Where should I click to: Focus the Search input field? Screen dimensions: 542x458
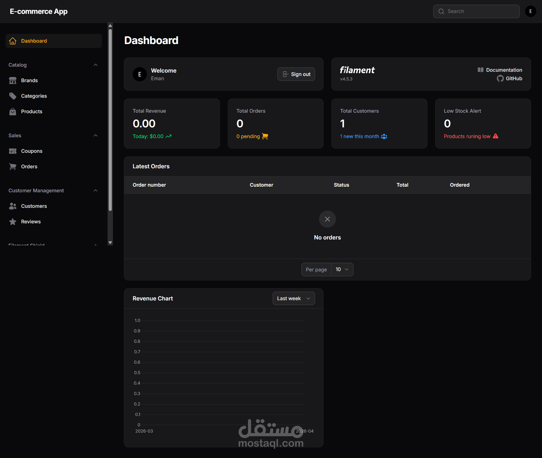click(x=480, y=11)
